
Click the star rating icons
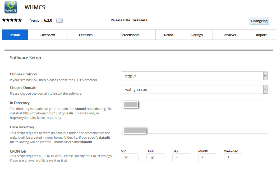coord(12,20)
